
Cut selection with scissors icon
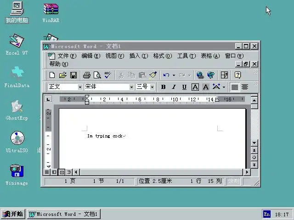(121, 75)
